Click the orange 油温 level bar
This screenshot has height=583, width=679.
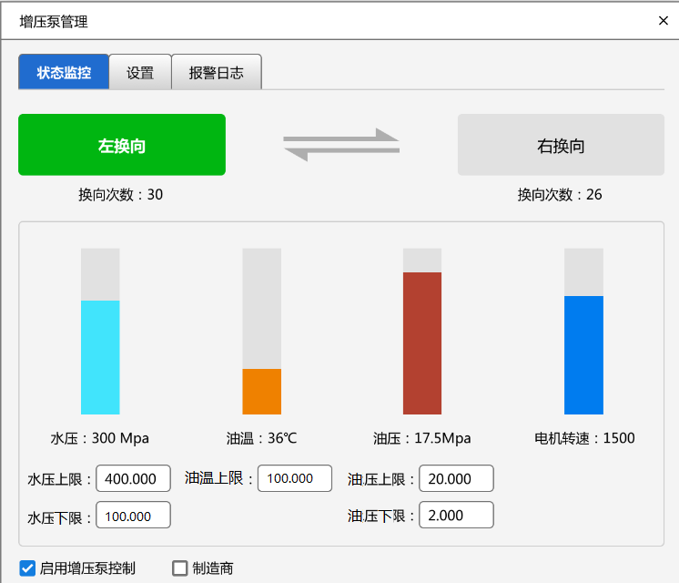[x=261, y=392]
